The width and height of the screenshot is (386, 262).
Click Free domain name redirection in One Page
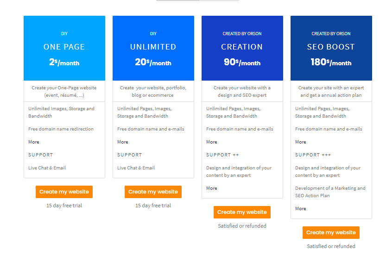point(61,129)
